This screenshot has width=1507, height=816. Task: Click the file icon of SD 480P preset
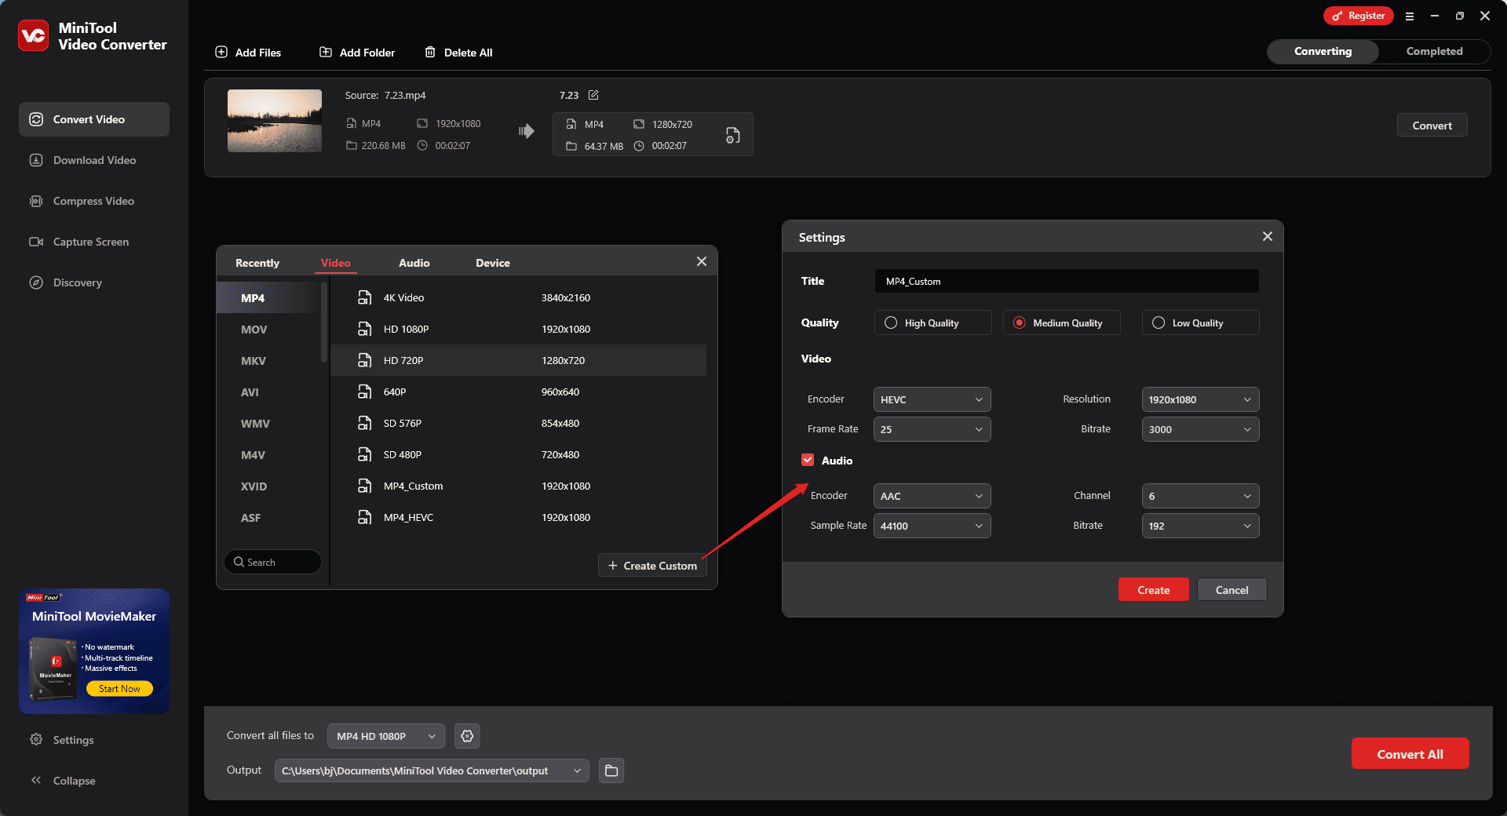[364, 454]
